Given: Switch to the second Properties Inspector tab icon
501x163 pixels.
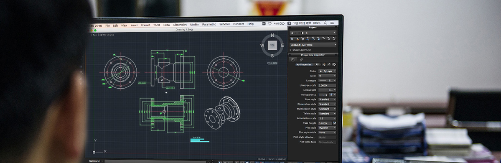Looking at the screenshot, I should (301, 60).
